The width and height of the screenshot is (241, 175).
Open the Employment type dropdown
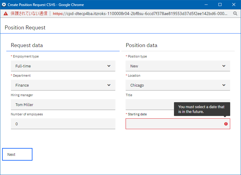coord(63,66)
